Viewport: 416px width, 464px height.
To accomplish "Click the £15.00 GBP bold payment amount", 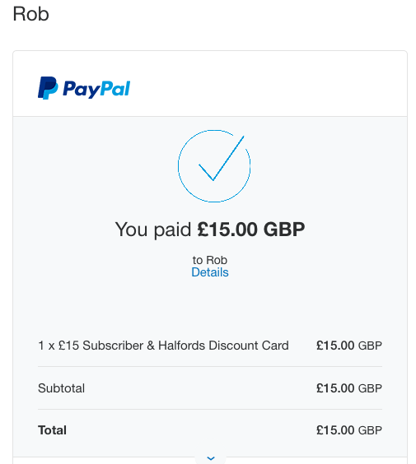I will tap(251, 230).
